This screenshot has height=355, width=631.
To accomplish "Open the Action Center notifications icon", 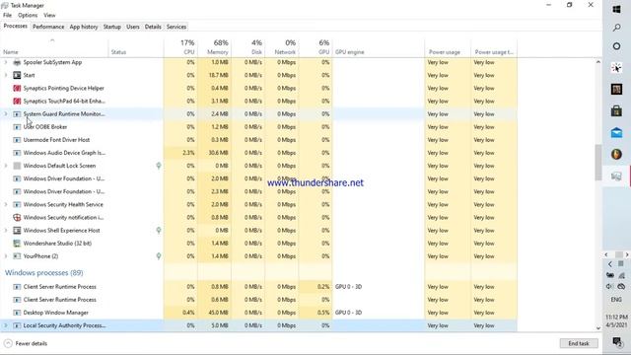I will click(x=617, y=342).
